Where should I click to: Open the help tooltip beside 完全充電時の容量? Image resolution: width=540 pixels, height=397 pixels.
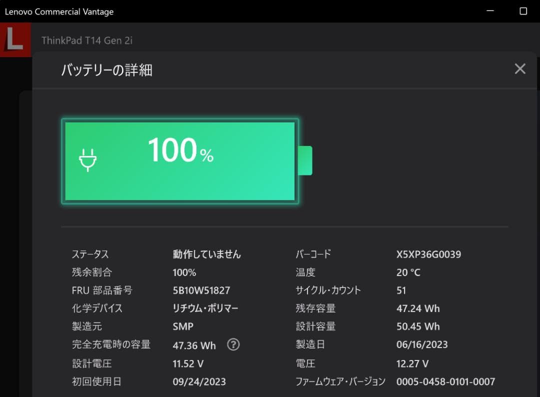233,344
